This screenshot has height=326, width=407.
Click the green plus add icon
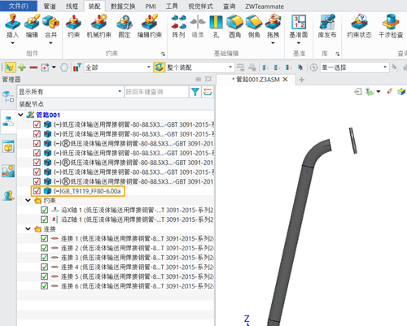tap(22, 67)
